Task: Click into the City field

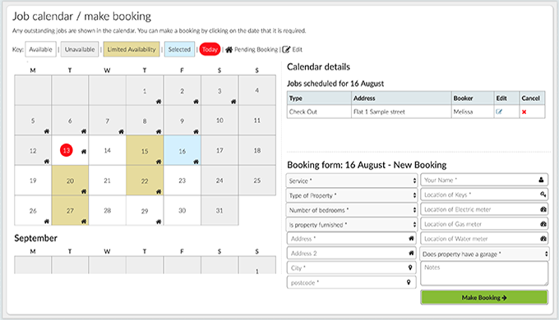Action: coord(352,267)
